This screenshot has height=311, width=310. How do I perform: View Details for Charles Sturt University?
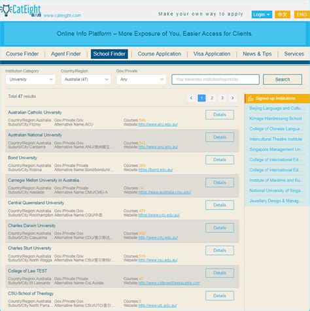tap(220, 250)
